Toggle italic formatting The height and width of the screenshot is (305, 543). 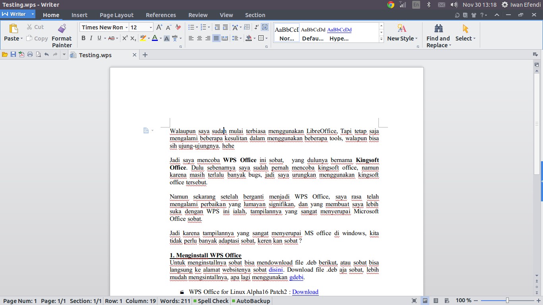[x=91, y=38]
